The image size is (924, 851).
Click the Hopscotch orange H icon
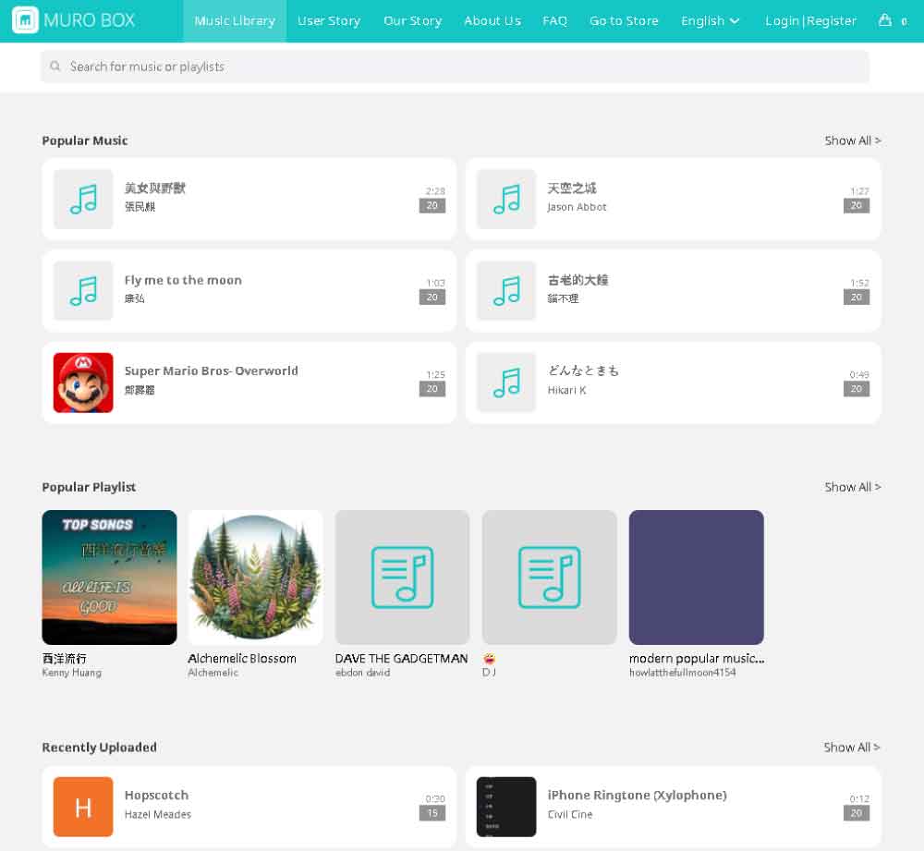(x=83, y=807)
